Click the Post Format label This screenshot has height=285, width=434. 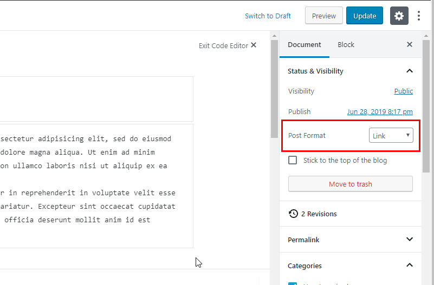[x=307, y=136]
